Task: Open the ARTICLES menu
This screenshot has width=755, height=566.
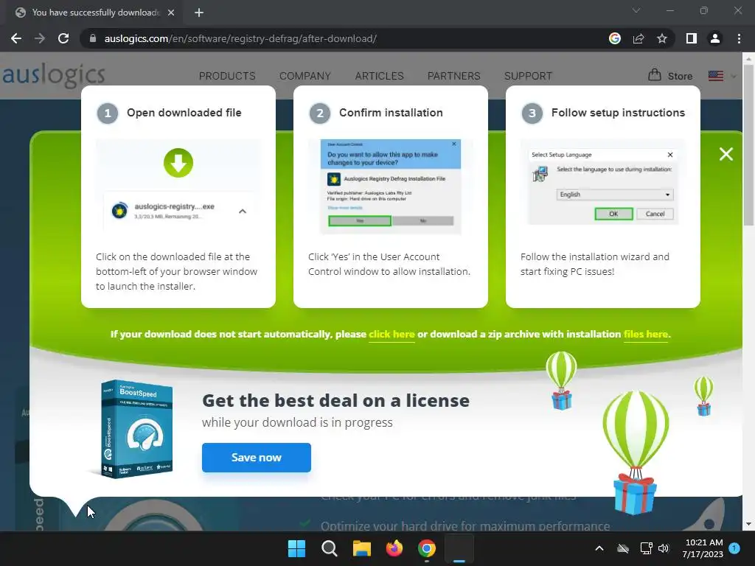Action: pyautogui.click(x=380, y=76)
